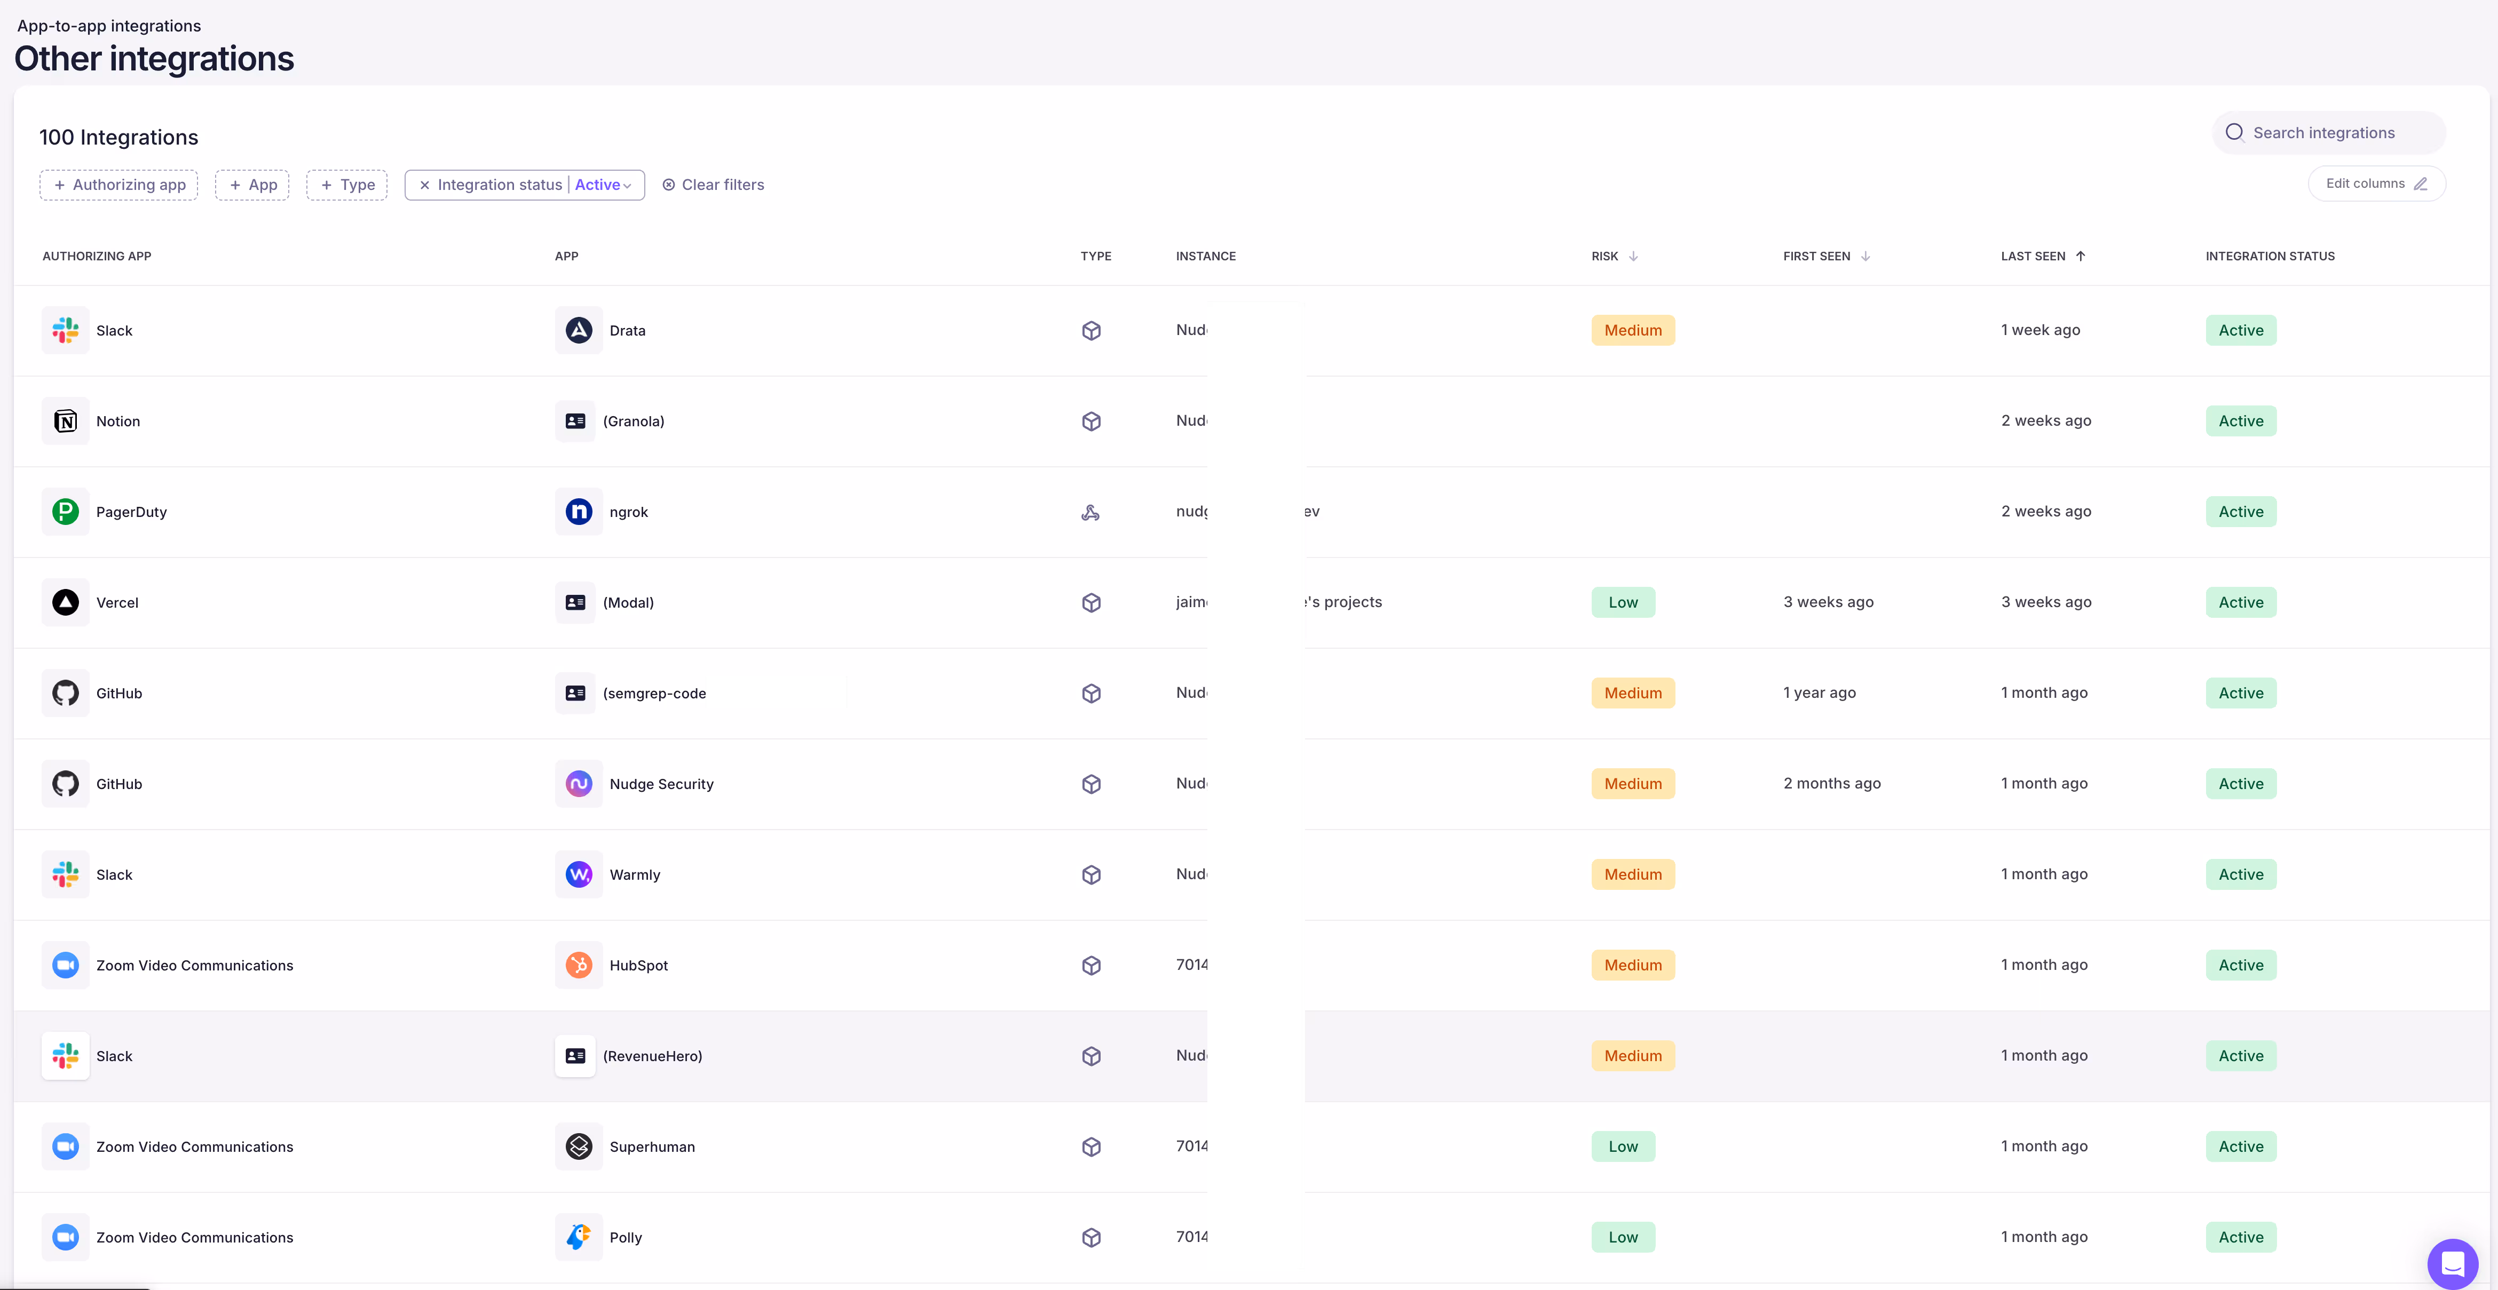Click the Active status badge in the Notion row
2498x1290 pixels.
point(2241,421)
